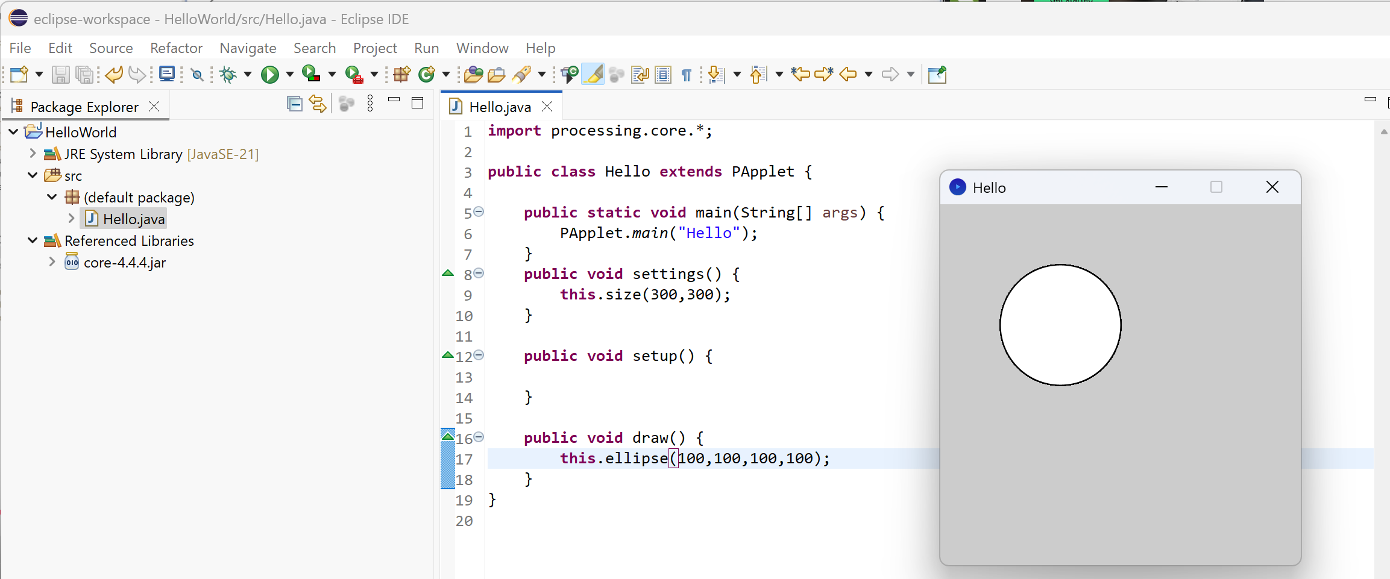Click the Save All icon
This screenshot has height=579, width=1390.
tap(85, 74)
